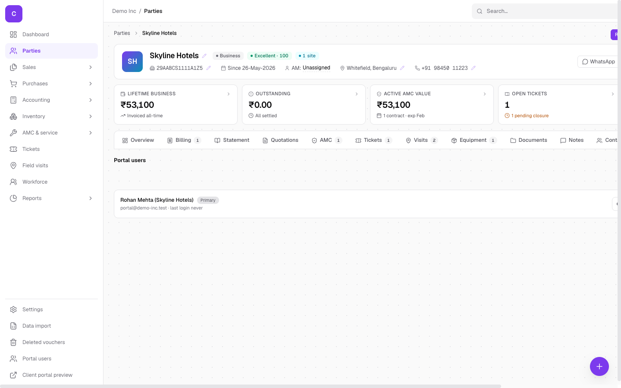Expand the Sales menu chevron
This screenshot has height=388, width=621.
pyautogui.click(x=91, y=67)
